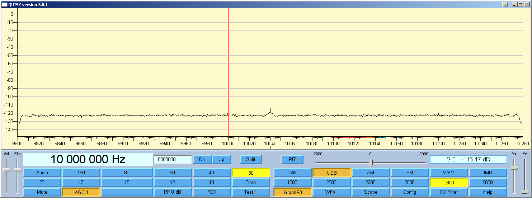The image size is (532, 198).
Task: Click the RF 0 dB gain button
Action: [x=173, y=192]
